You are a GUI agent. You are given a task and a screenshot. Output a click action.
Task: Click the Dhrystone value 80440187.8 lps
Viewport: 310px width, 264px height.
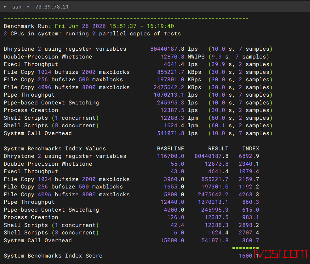pyautogui.click(x=174, y=49)
